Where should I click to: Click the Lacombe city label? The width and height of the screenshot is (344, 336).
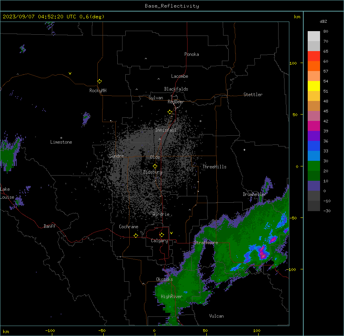tap(180, 76)
